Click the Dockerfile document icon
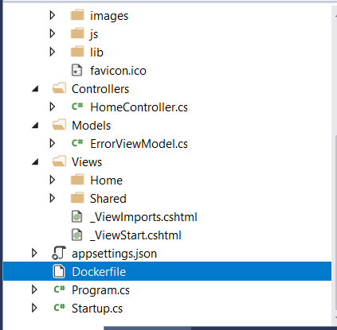 (x=59, y=271)
